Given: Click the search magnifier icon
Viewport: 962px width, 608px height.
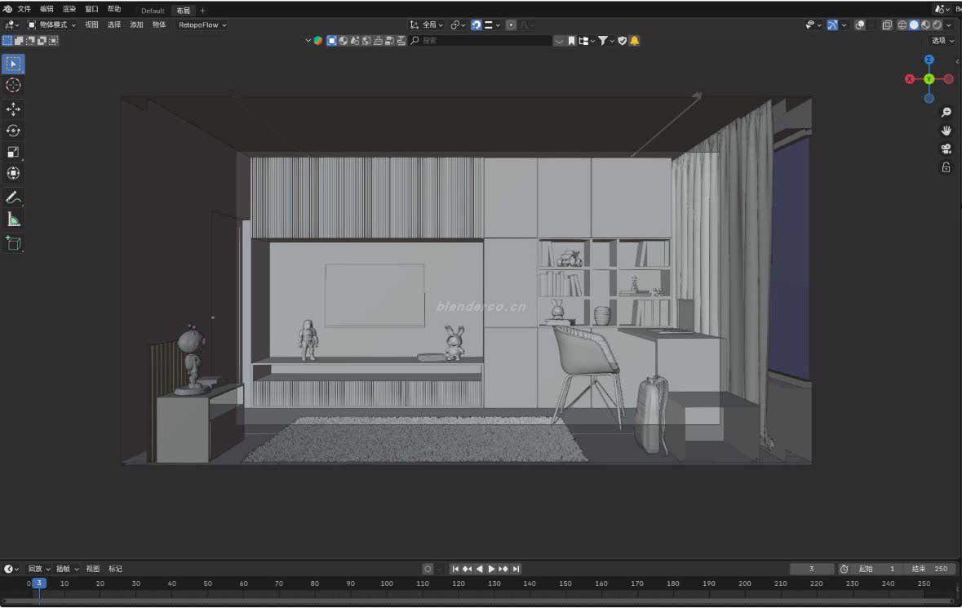Looking at the screenshot, I should click(x=415, y=41).
